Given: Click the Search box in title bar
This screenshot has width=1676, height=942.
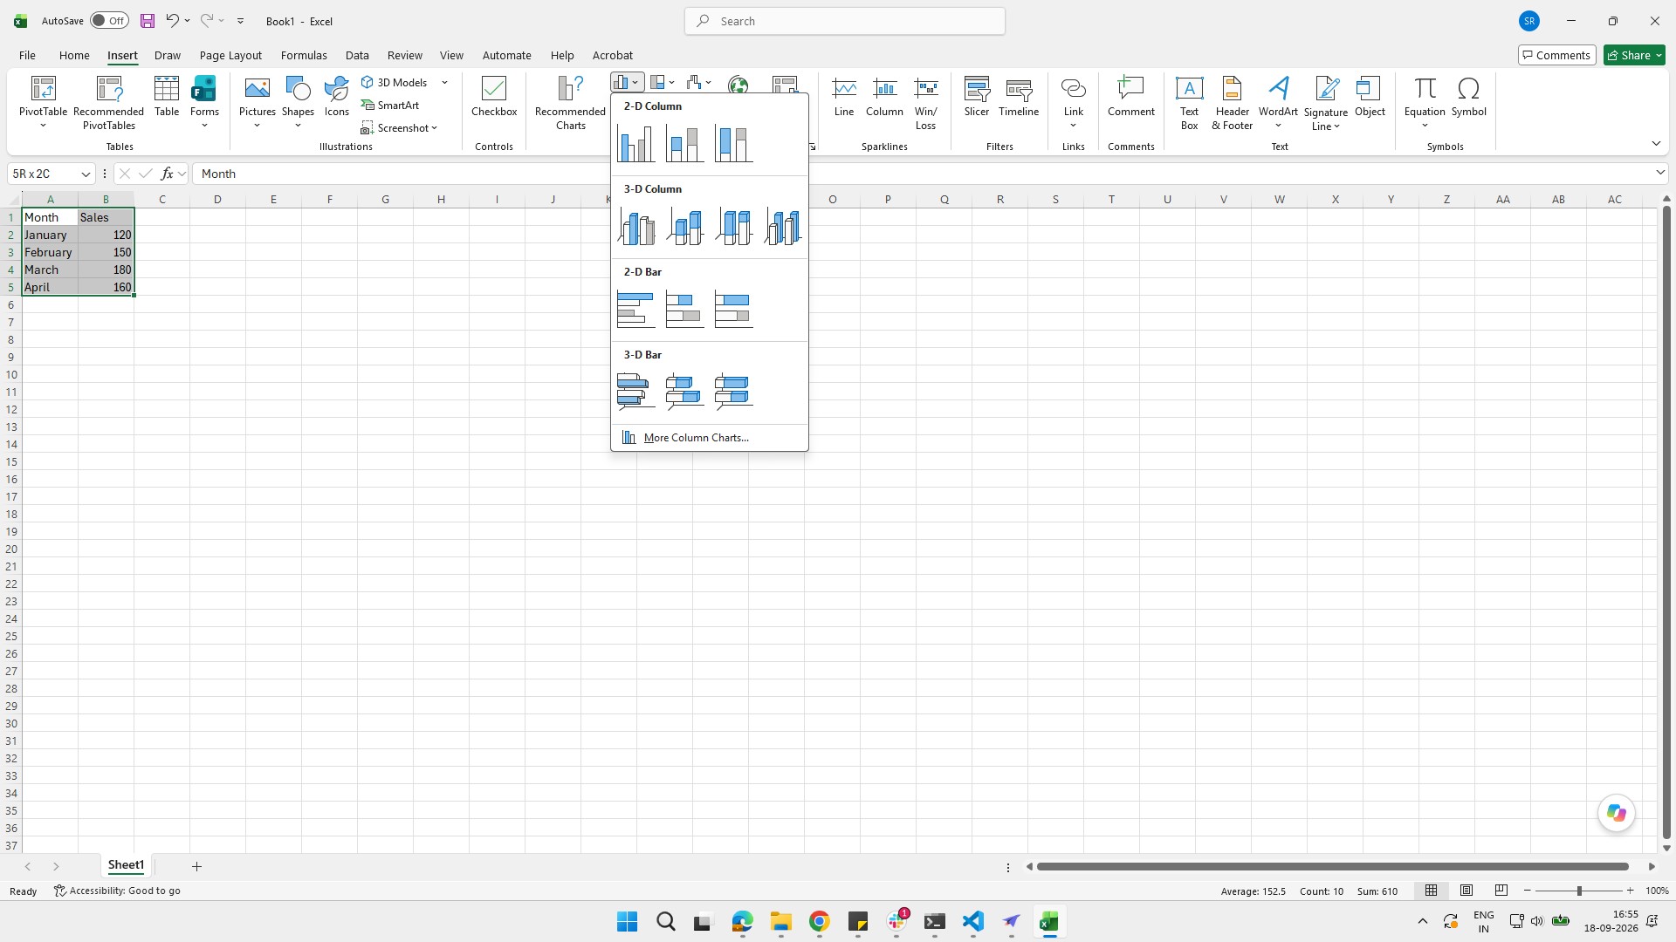Looking at the screenshot, I should coord(845,21).
